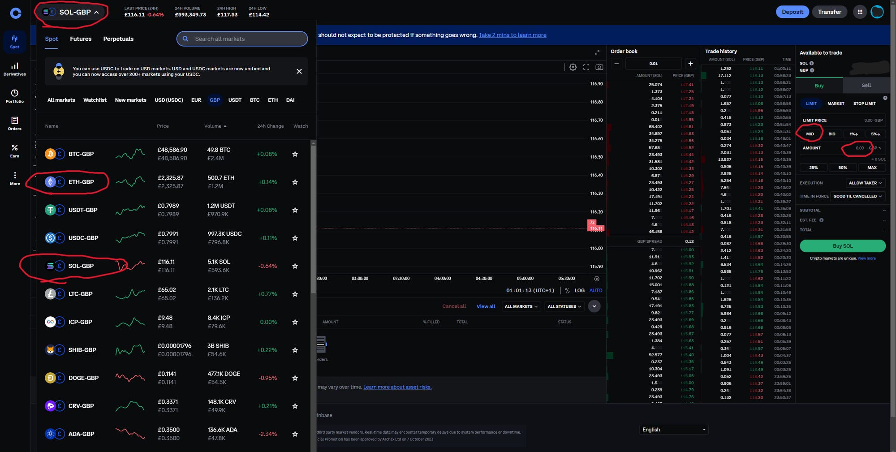896x452 pixels.
Task: Open ALL MARKETS filter dropdown
Action: coord(521,306)
